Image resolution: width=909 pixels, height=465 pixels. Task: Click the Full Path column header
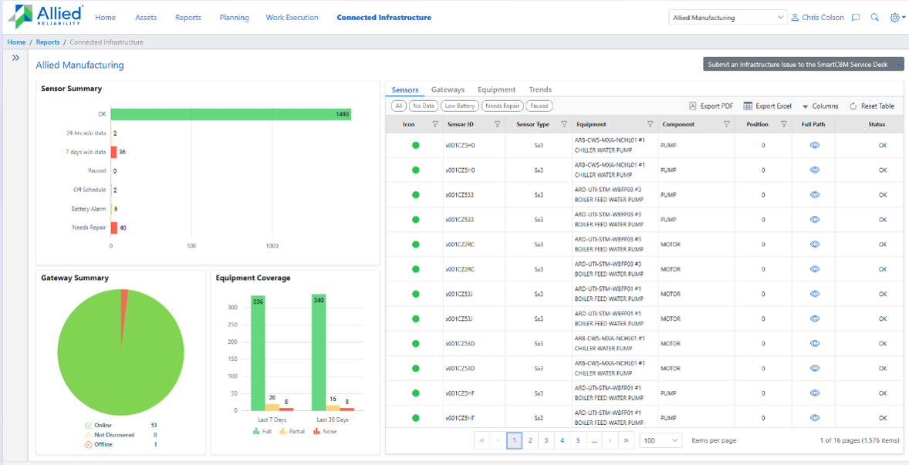(x=813, y=124)
